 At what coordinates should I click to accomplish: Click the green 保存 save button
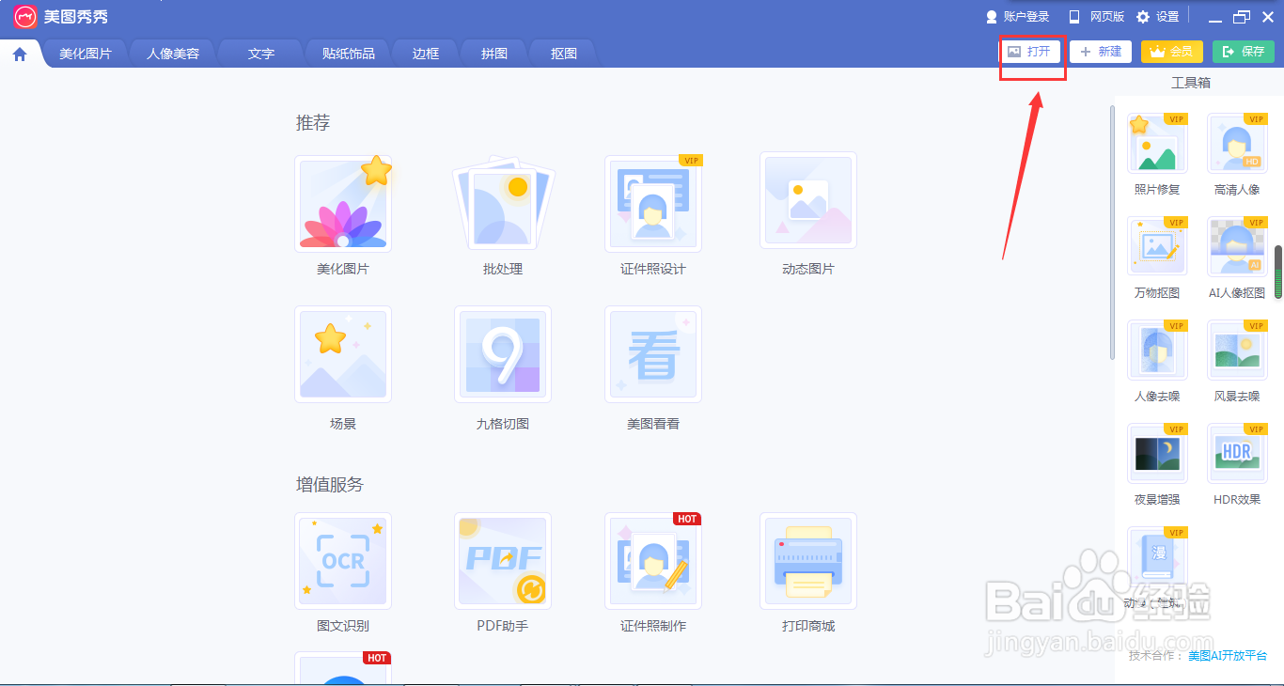coord(1244,52)
